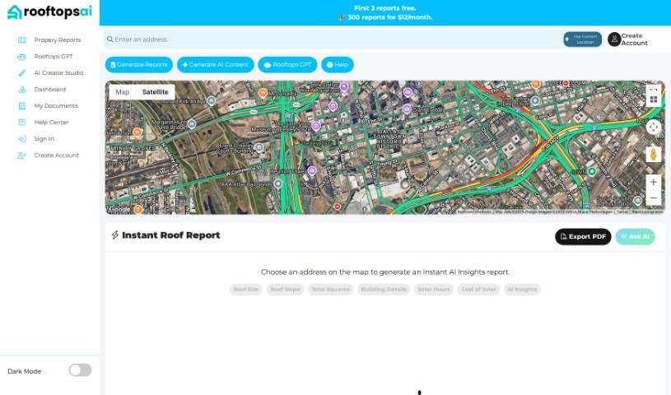The height and width of the screenshot is (395, 671).
Task: Zoom out on the map
Action: 653,198
